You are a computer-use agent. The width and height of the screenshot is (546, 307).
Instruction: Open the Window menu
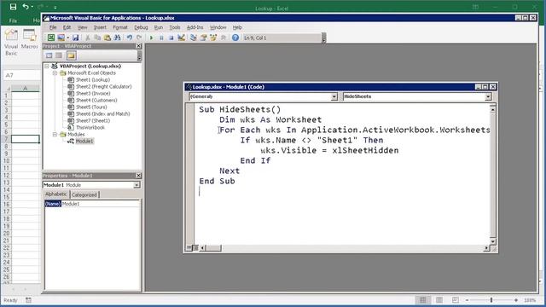(x=218, y=27)
